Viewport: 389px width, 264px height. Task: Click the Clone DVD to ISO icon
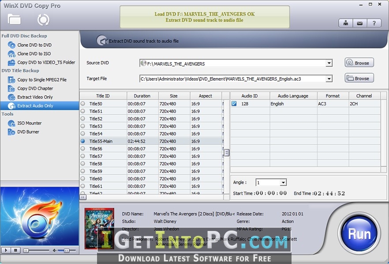click(11, 54)
